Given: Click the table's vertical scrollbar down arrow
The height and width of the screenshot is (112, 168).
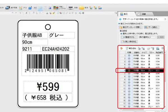Looking at the screenshot, I should click(165, 107).
